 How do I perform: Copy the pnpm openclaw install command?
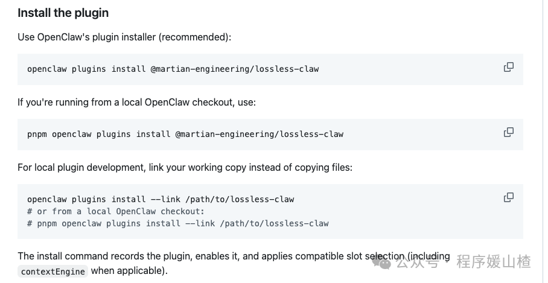click(x=508, y=132)
